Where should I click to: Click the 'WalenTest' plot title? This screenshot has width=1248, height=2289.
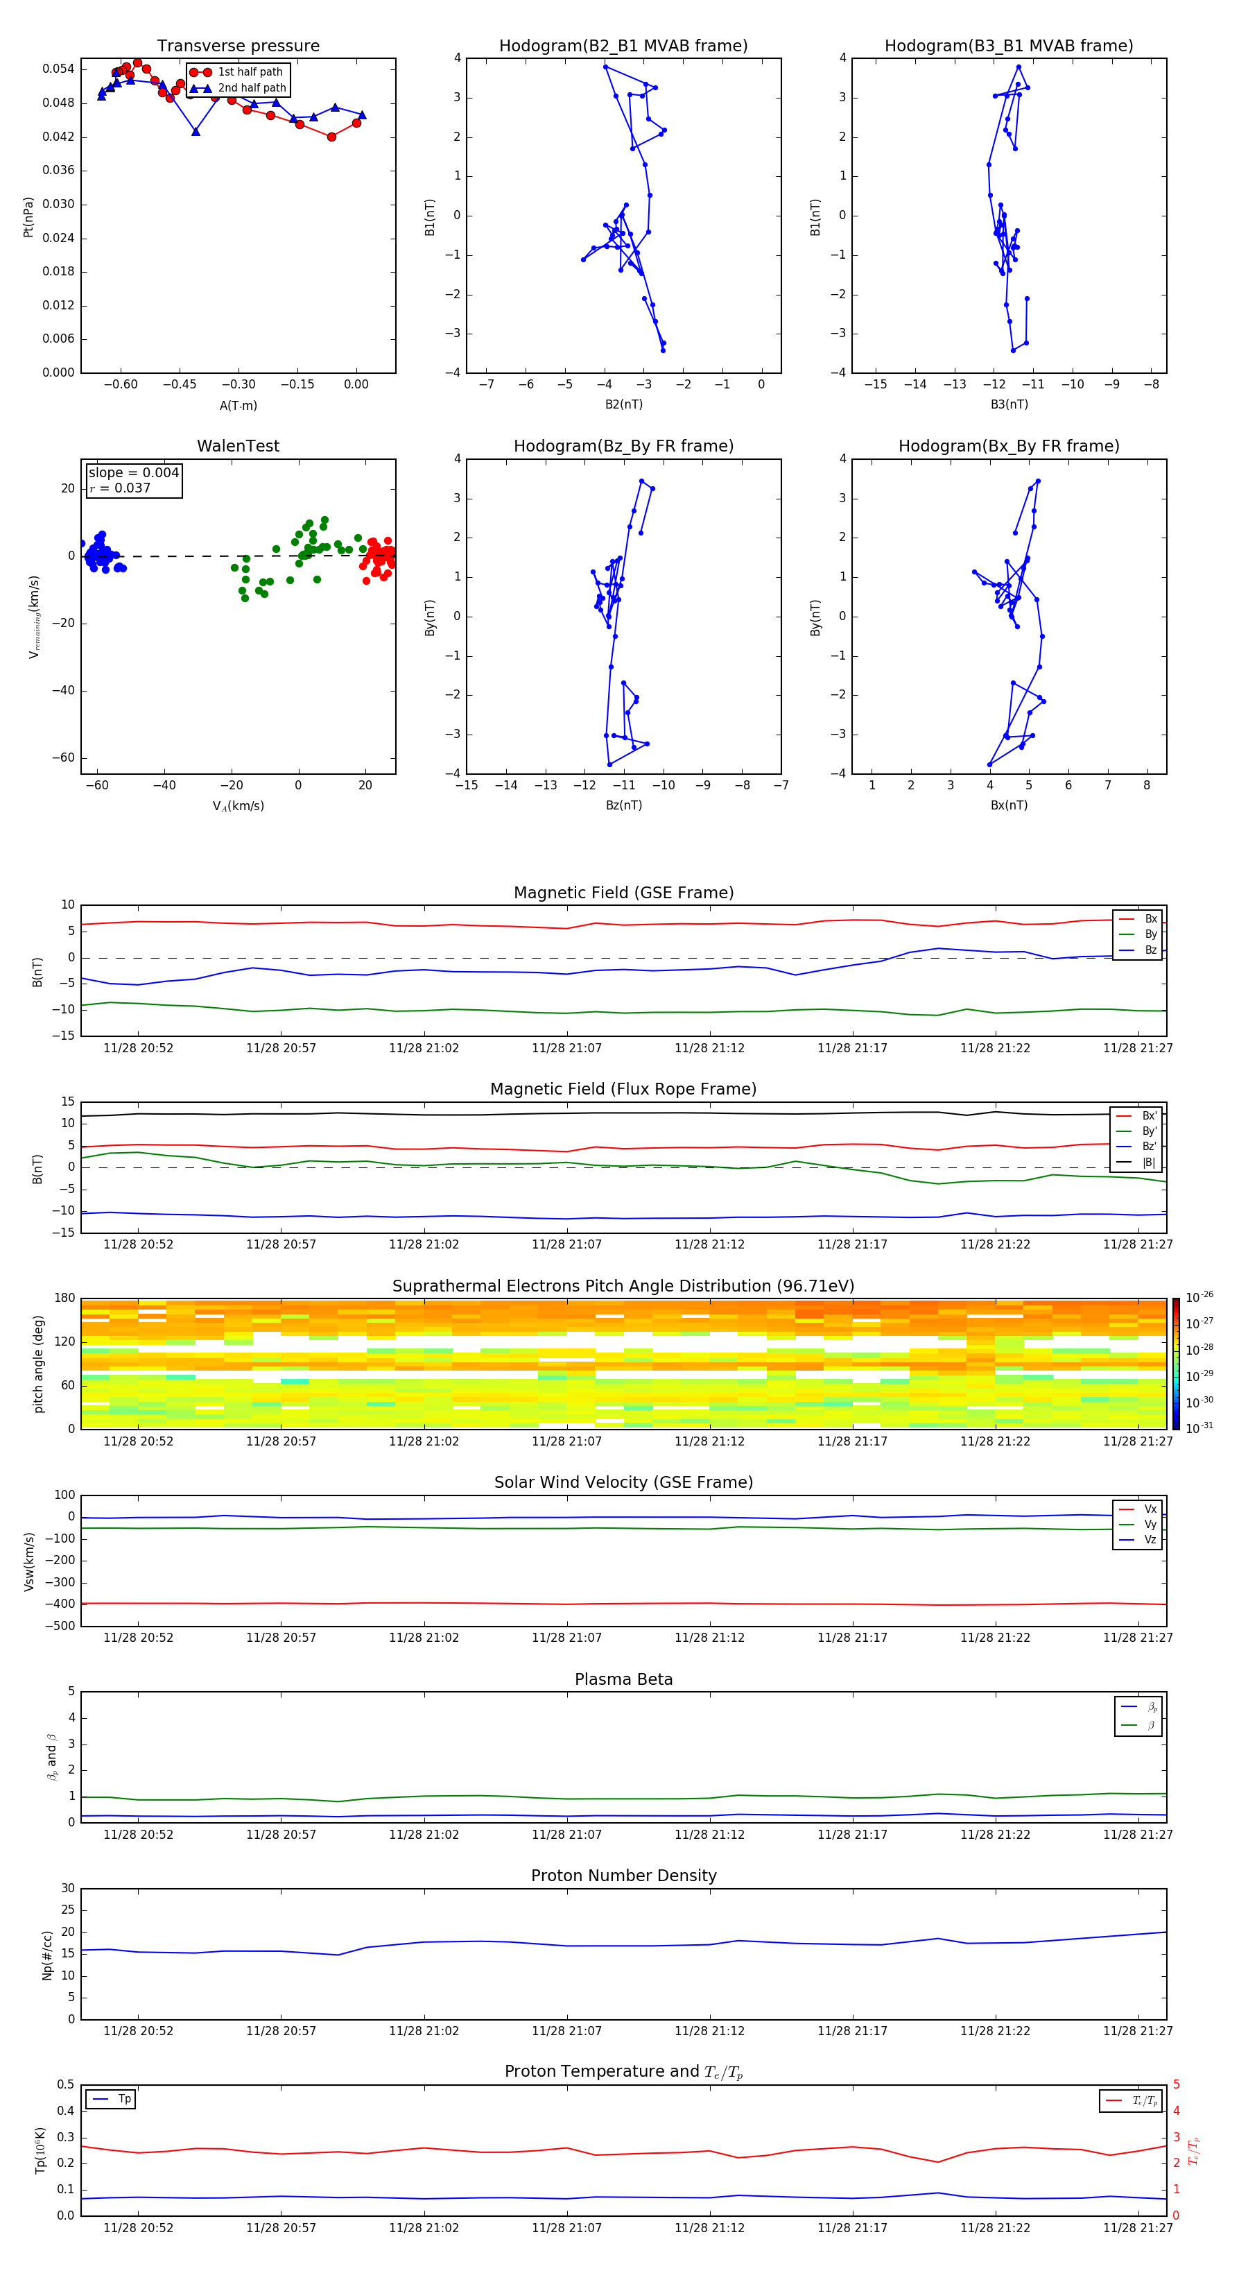point(238,446)
